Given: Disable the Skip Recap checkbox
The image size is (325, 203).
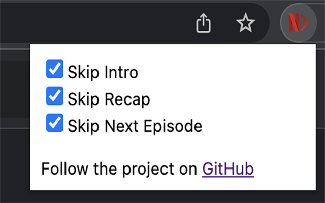Looking at the screenshot, I should click(55, 96).
